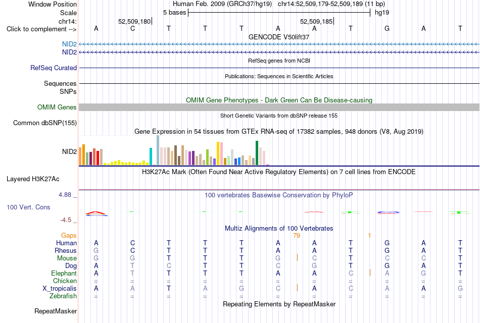This screenshot has height=323, width=480.
Task: Click "Human Feb. 2009 (GRCh37/hg19)" assembly text
Action: point(222,4)
